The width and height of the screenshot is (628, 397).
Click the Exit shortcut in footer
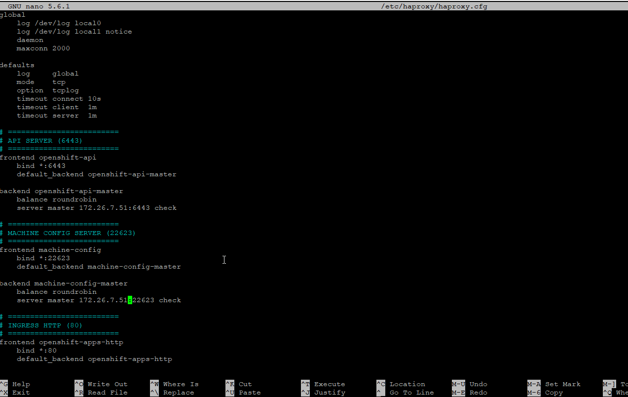[x=21, y=393]
